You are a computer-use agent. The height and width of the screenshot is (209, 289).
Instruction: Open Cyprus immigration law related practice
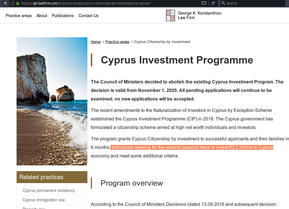coord(44,200)
